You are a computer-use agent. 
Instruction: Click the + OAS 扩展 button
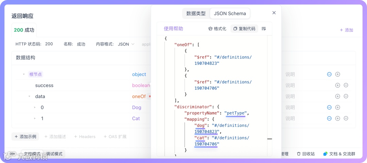(x=115, y=137)
